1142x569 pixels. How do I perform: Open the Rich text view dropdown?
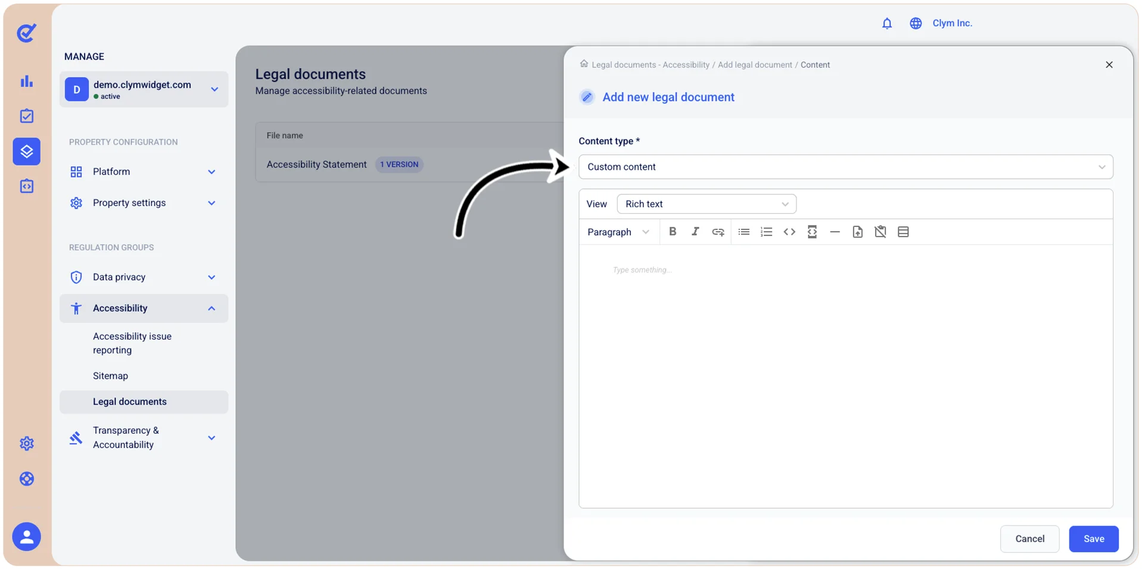(707, 204)
